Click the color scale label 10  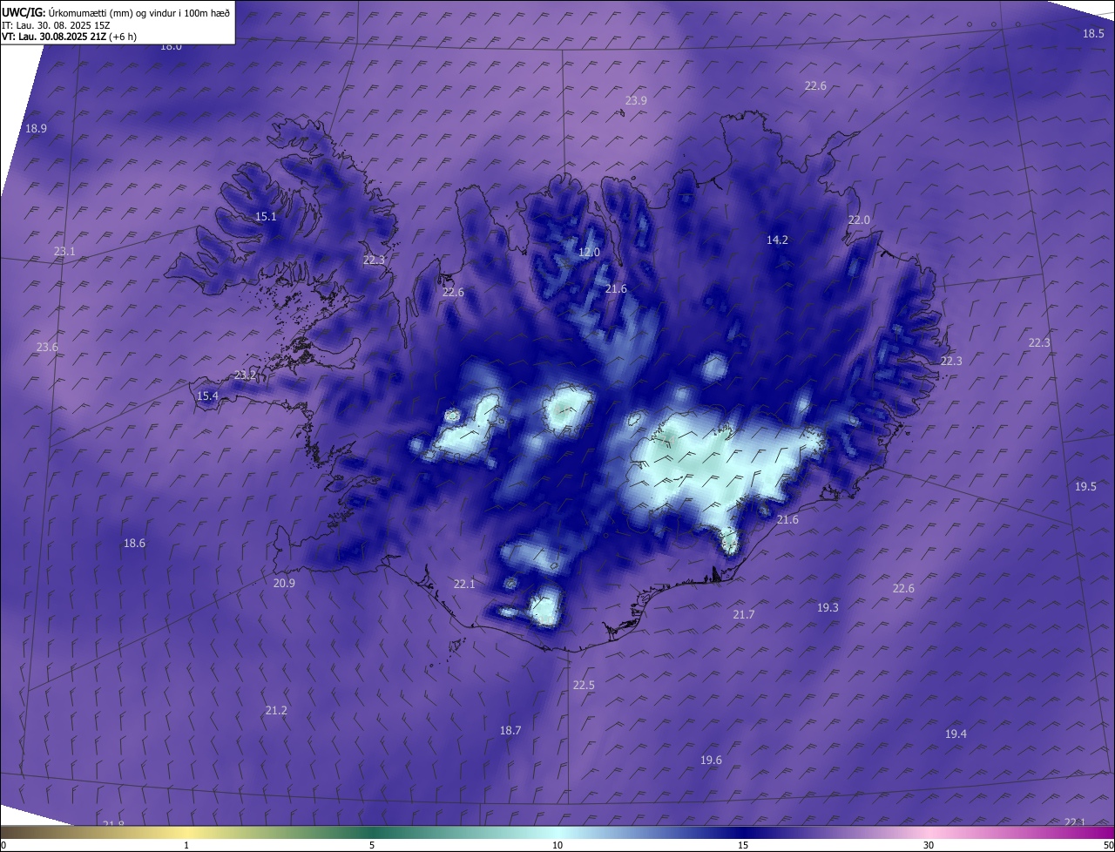(557, 845)
